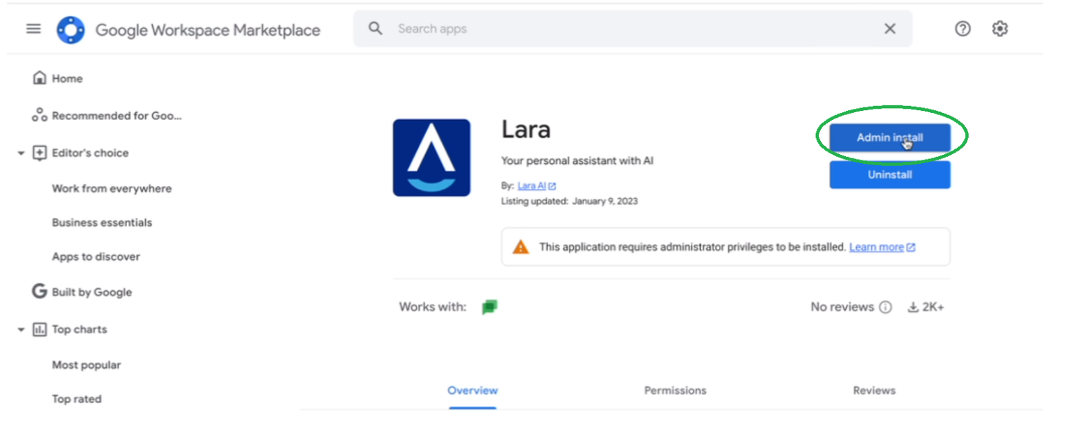Click the orange warning triangle icon
The width and height of the screenshot is (1091, 447).
[x=521, y=247]
